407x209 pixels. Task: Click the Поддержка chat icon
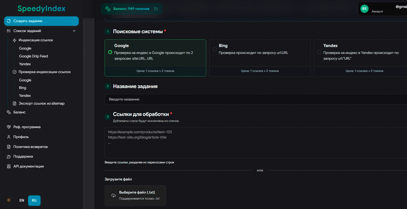coord(9,157)
